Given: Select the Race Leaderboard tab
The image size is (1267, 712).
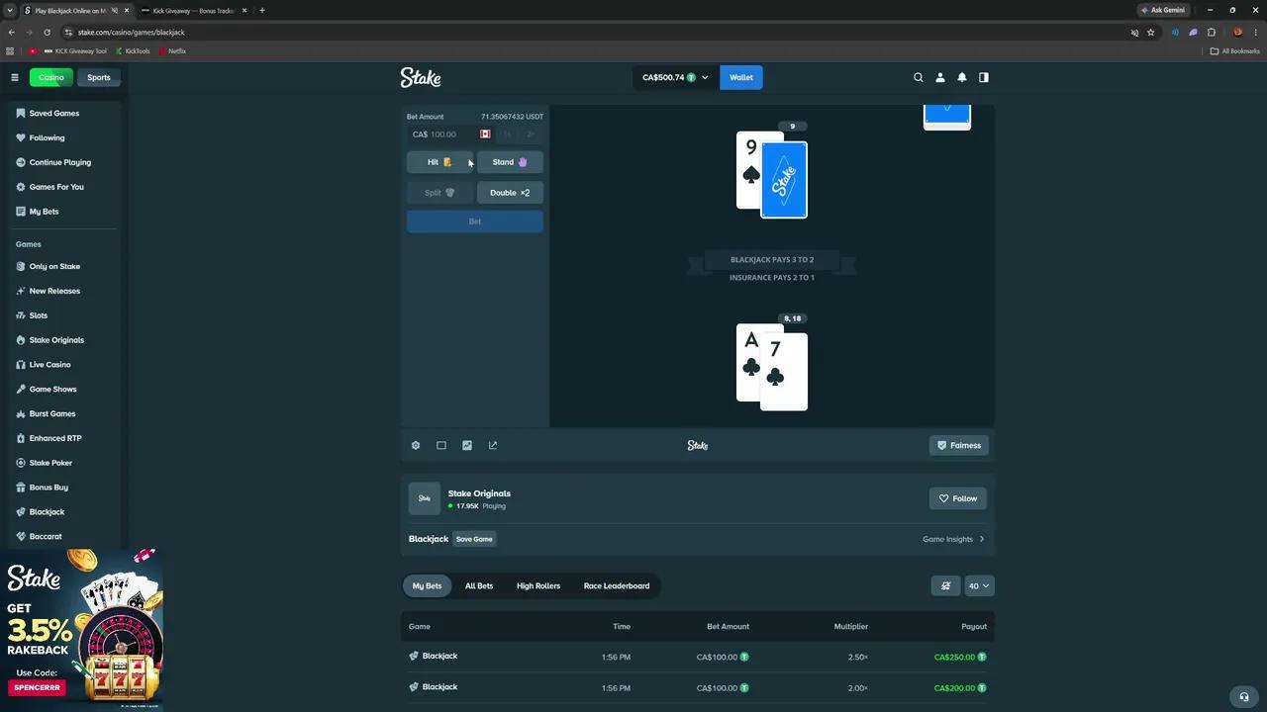Looking at the screenshot, I should tap(617, 585).
